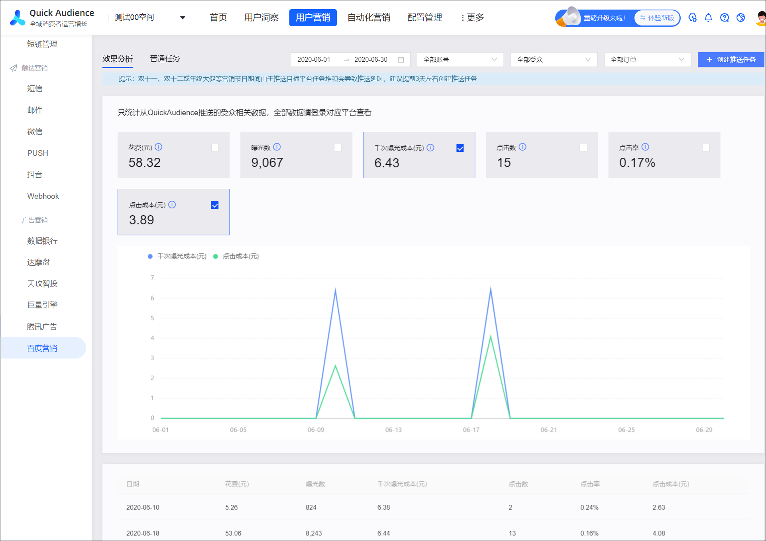Click the info icon next to 千次曝光成本(元)
The width and height of the screenshot is (766, 541).
click(430, 147)
